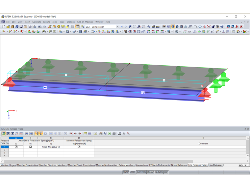
Task: Select member label M1 in the model
Action: (45, 88)
